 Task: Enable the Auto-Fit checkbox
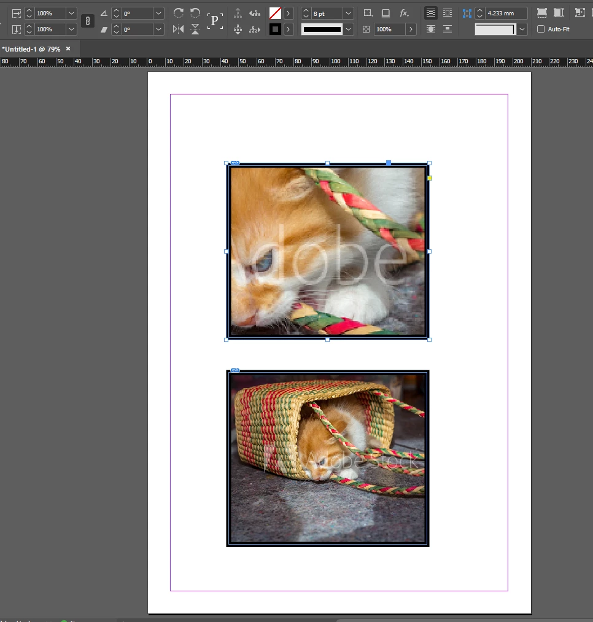click(541, 29)
